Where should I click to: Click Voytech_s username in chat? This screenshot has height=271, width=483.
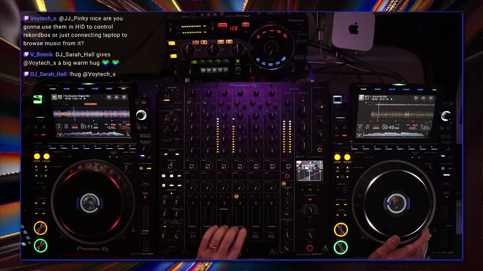(44, 18)
